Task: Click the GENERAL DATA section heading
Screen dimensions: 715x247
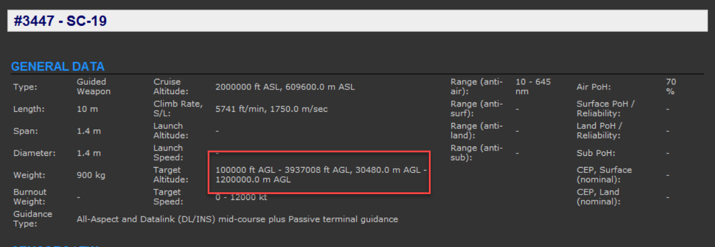Action: pyautogui.click(x=58, y=66)
